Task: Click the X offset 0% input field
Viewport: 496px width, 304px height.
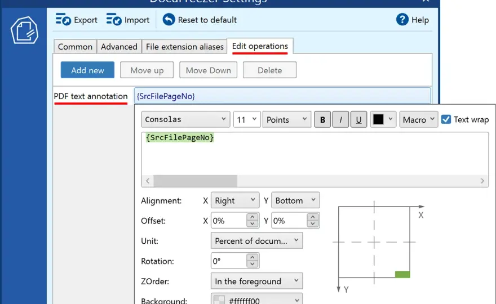Action: (229, 221)
